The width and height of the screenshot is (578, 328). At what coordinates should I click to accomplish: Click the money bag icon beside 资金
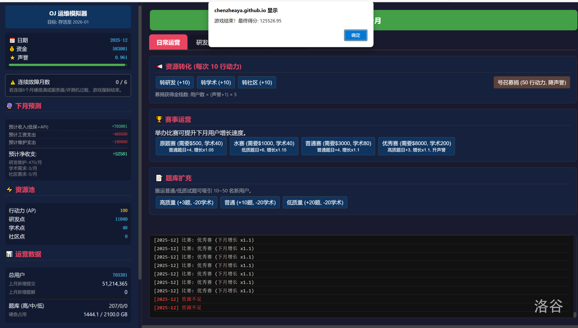[12, 49]
